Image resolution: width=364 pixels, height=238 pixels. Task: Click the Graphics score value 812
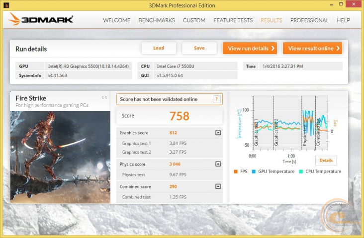(x=173, y=133)
